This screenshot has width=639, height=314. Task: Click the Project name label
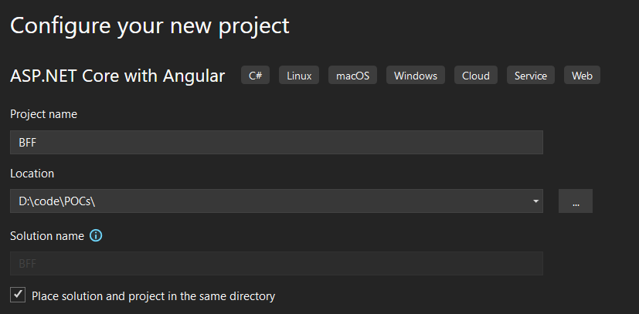pos(43,114)
